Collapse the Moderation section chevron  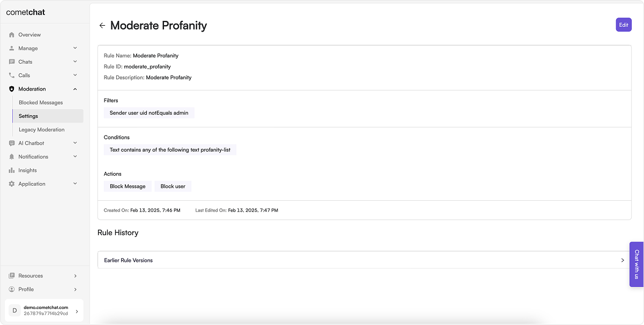click(75, 89)
